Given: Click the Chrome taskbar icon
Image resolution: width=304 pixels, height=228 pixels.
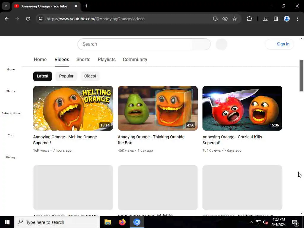Looking at the screenshot, I should pos(137,222).
